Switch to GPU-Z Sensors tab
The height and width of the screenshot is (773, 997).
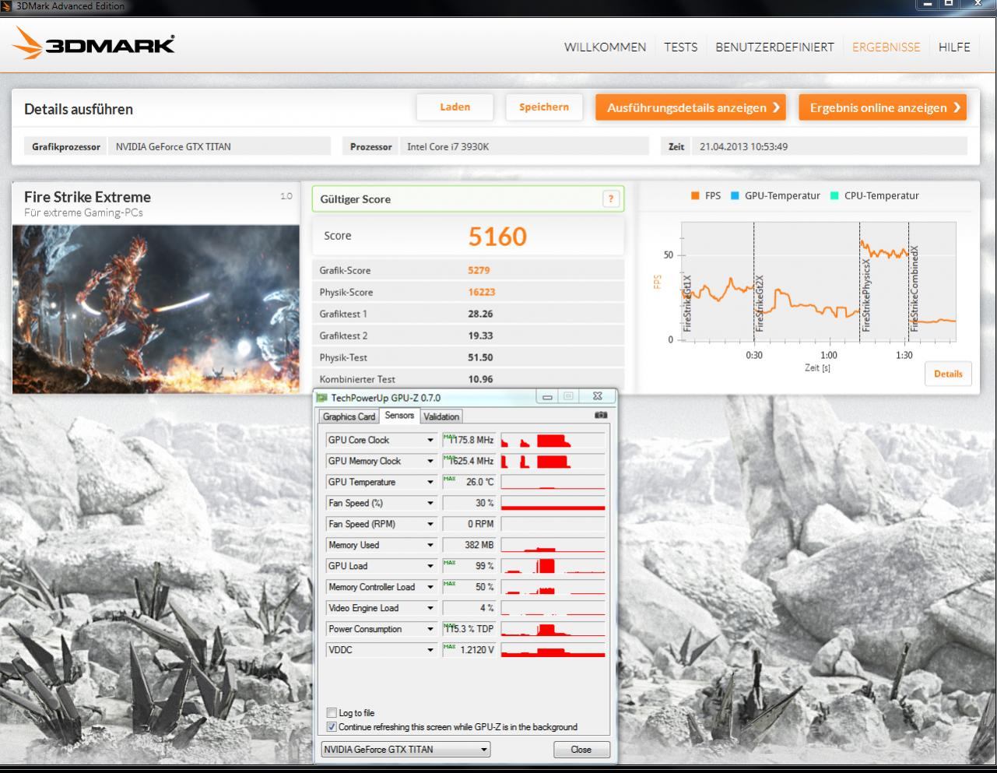[399, 416]
